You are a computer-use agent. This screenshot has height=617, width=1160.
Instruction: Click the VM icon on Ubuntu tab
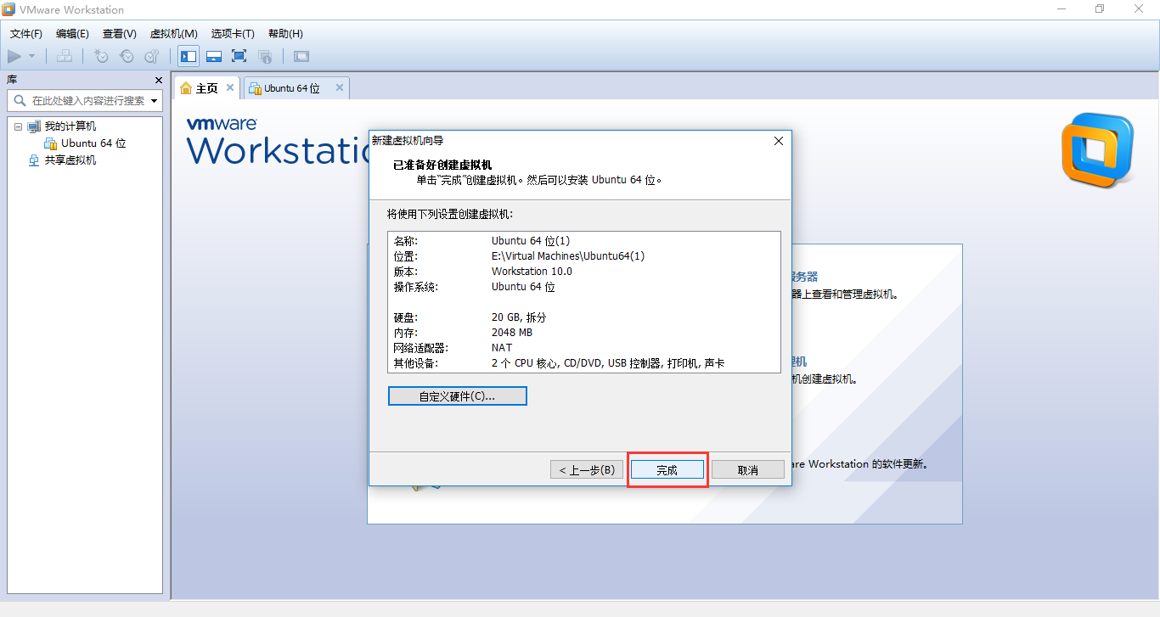[255, 88]
